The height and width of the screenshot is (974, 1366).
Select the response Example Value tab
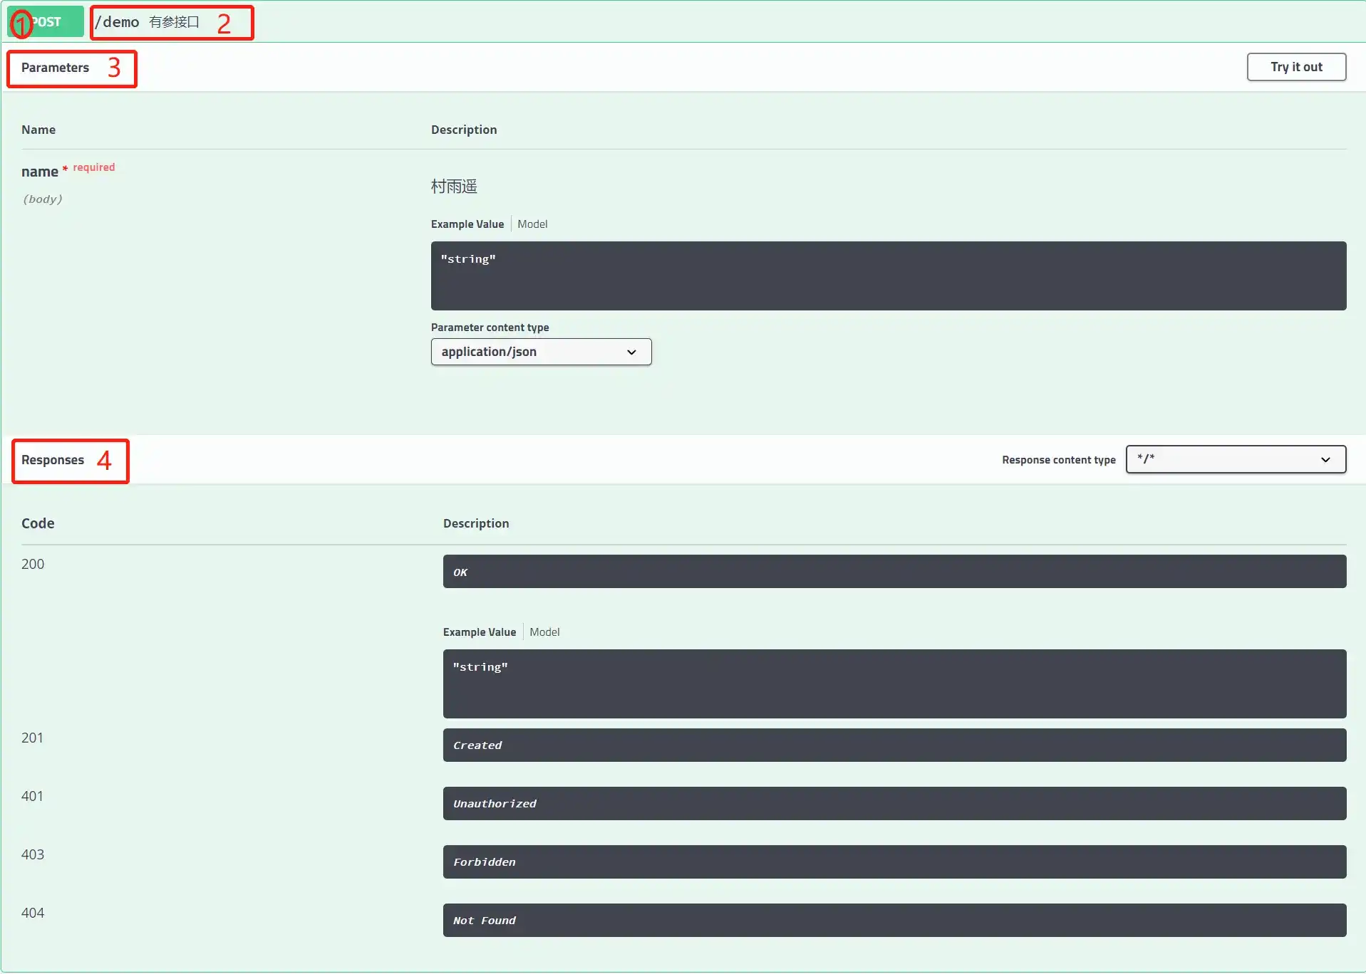point(479,632)
